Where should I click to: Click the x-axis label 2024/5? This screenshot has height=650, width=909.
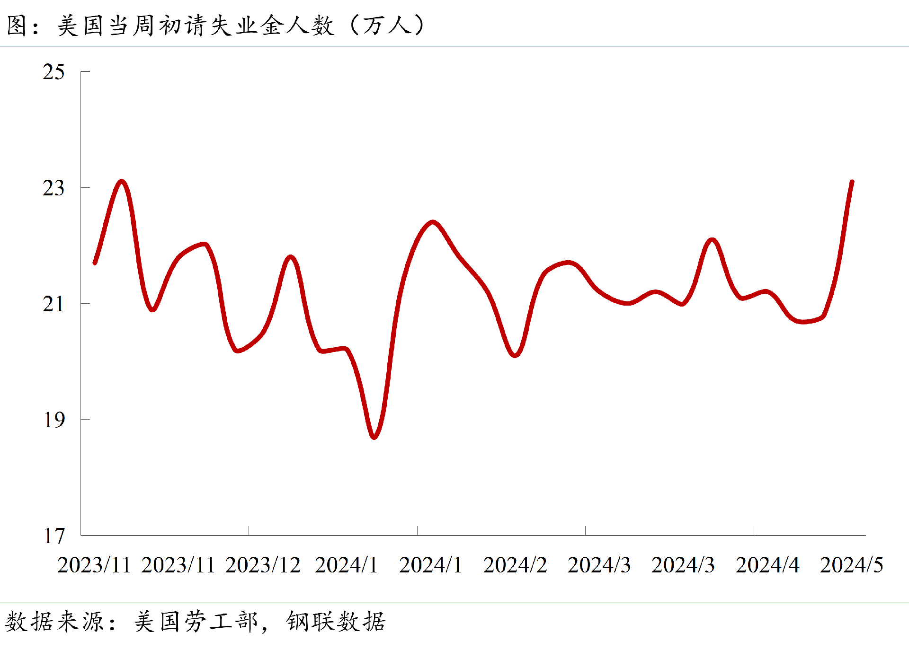(x=851, y=565)
